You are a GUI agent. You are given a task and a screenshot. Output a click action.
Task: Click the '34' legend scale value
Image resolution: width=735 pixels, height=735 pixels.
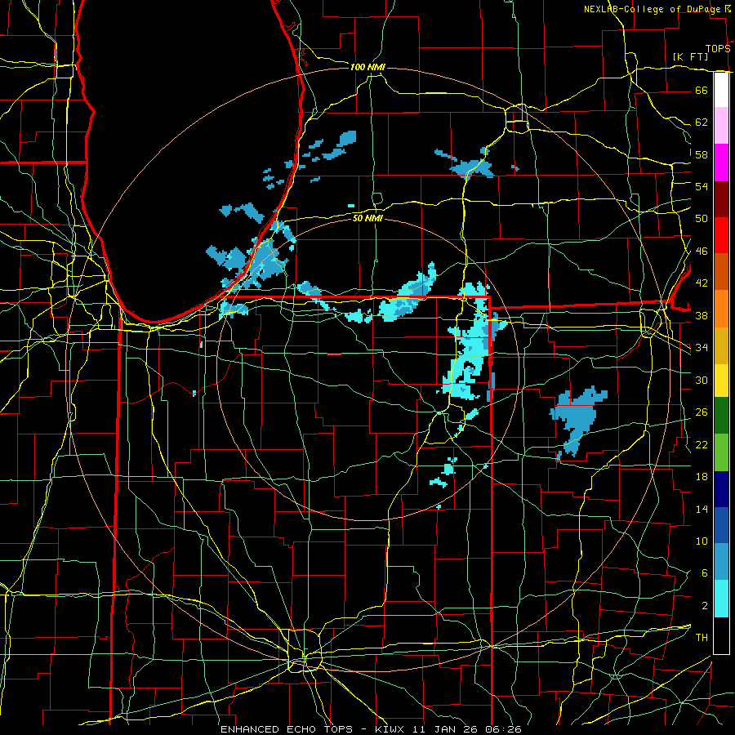(x=702, y=348)
